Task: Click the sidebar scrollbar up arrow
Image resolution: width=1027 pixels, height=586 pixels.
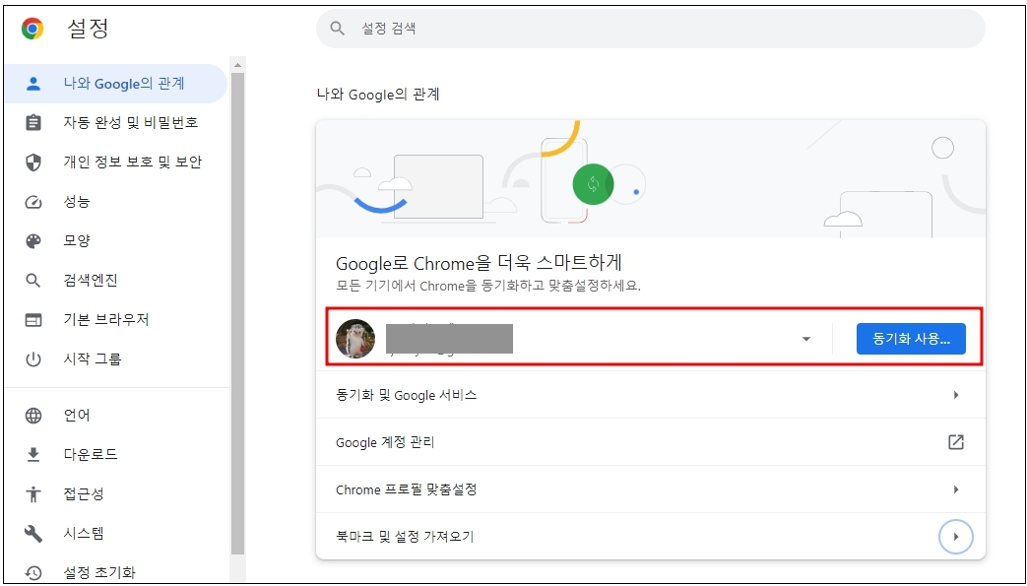Action: pos(237,65)
